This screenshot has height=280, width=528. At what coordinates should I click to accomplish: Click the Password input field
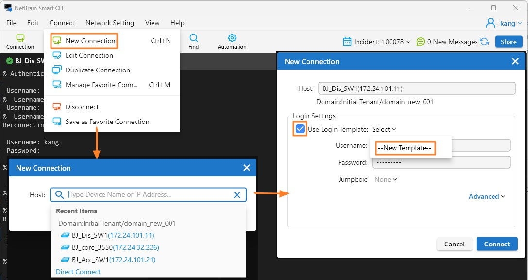coord(441,162)
